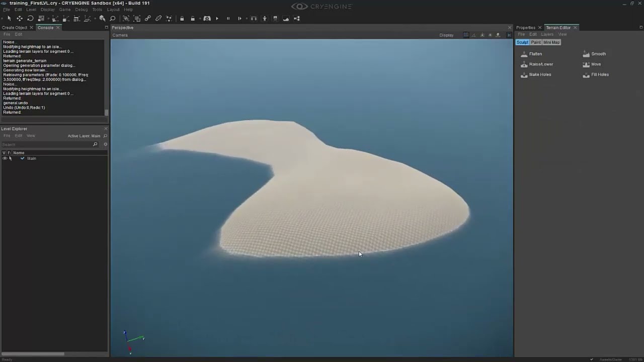The height and width of the screenshot is (362, 644).
Task: Click the open padlock icon in toolbar
Action: (x=193, y=19)
